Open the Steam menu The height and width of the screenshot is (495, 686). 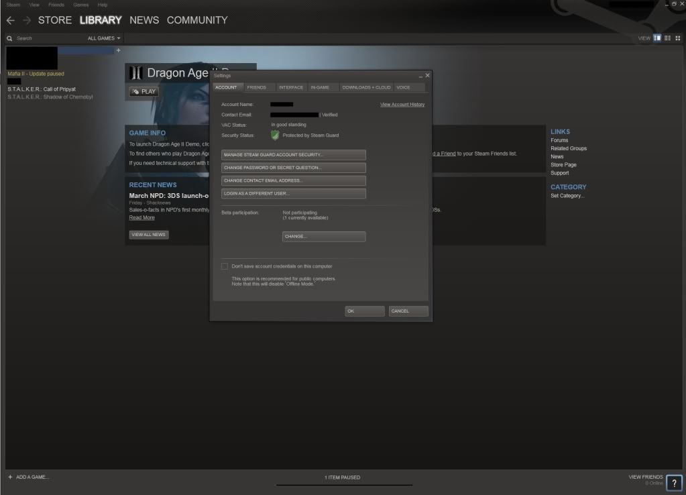13,5
